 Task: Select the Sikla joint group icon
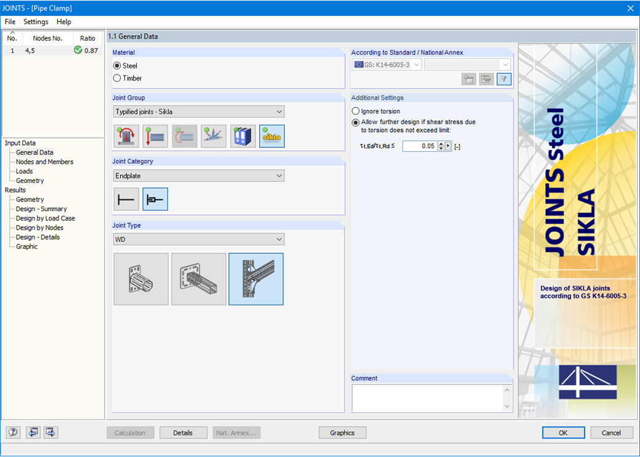(x=270, y=136)
